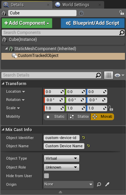Viewport: 126px width, 195px height.
Task: Reset Object Identifier to default arrow
Action: 84,138
